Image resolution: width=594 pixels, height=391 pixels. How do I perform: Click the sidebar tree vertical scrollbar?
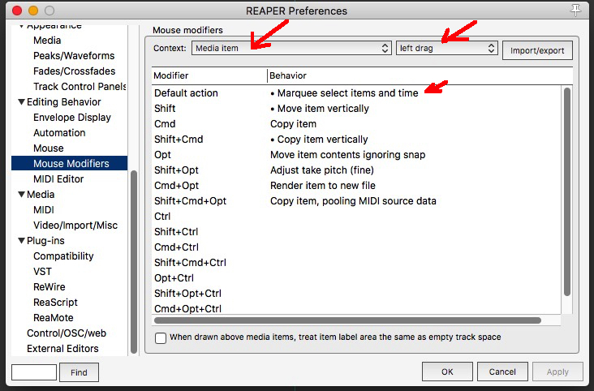[134, 262]
